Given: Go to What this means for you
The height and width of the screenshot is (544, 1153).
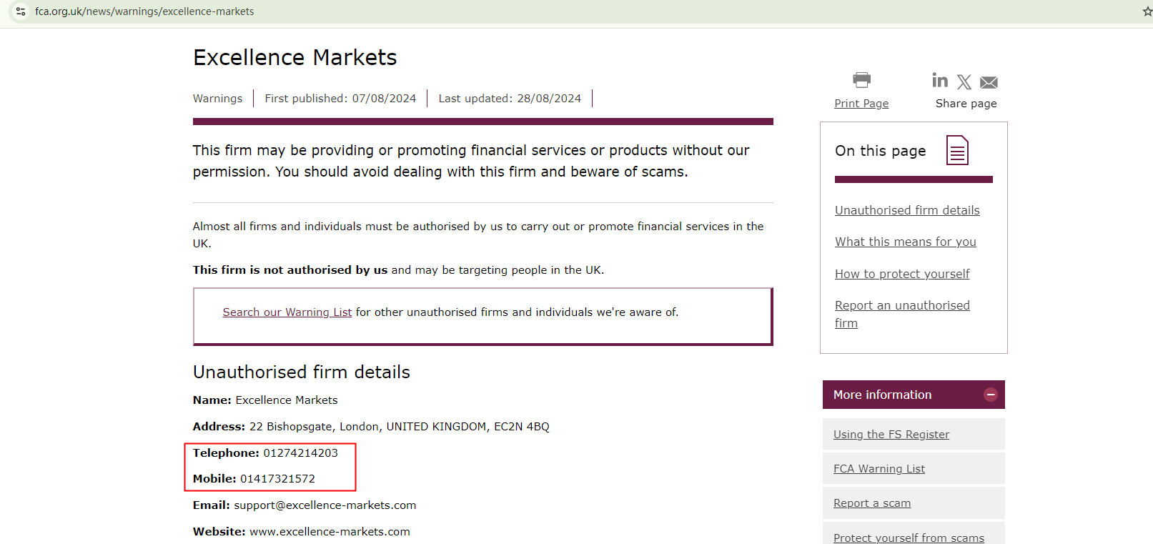Looking at the screenshot, I should point(905,242).
